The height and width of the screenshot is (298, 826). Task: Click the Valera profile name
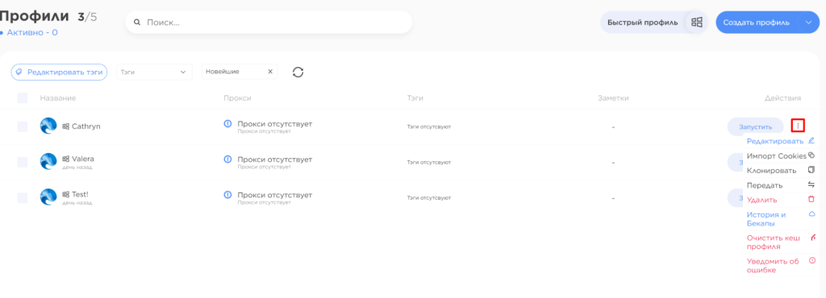[x=83, y=159]
